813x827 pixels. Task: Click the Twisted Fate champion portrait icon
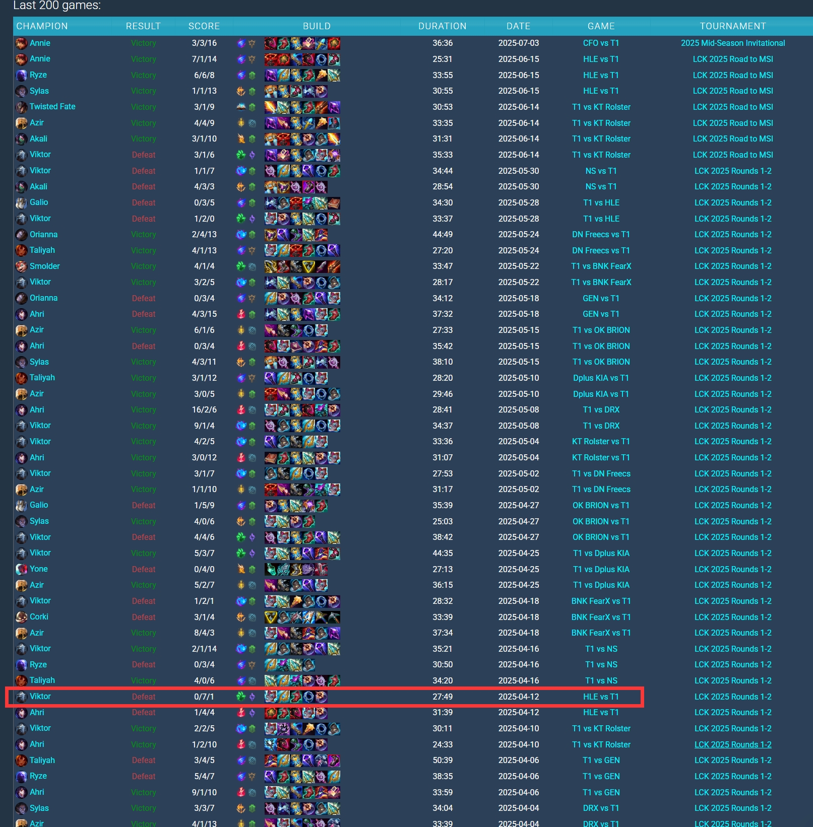coord(21,107)
